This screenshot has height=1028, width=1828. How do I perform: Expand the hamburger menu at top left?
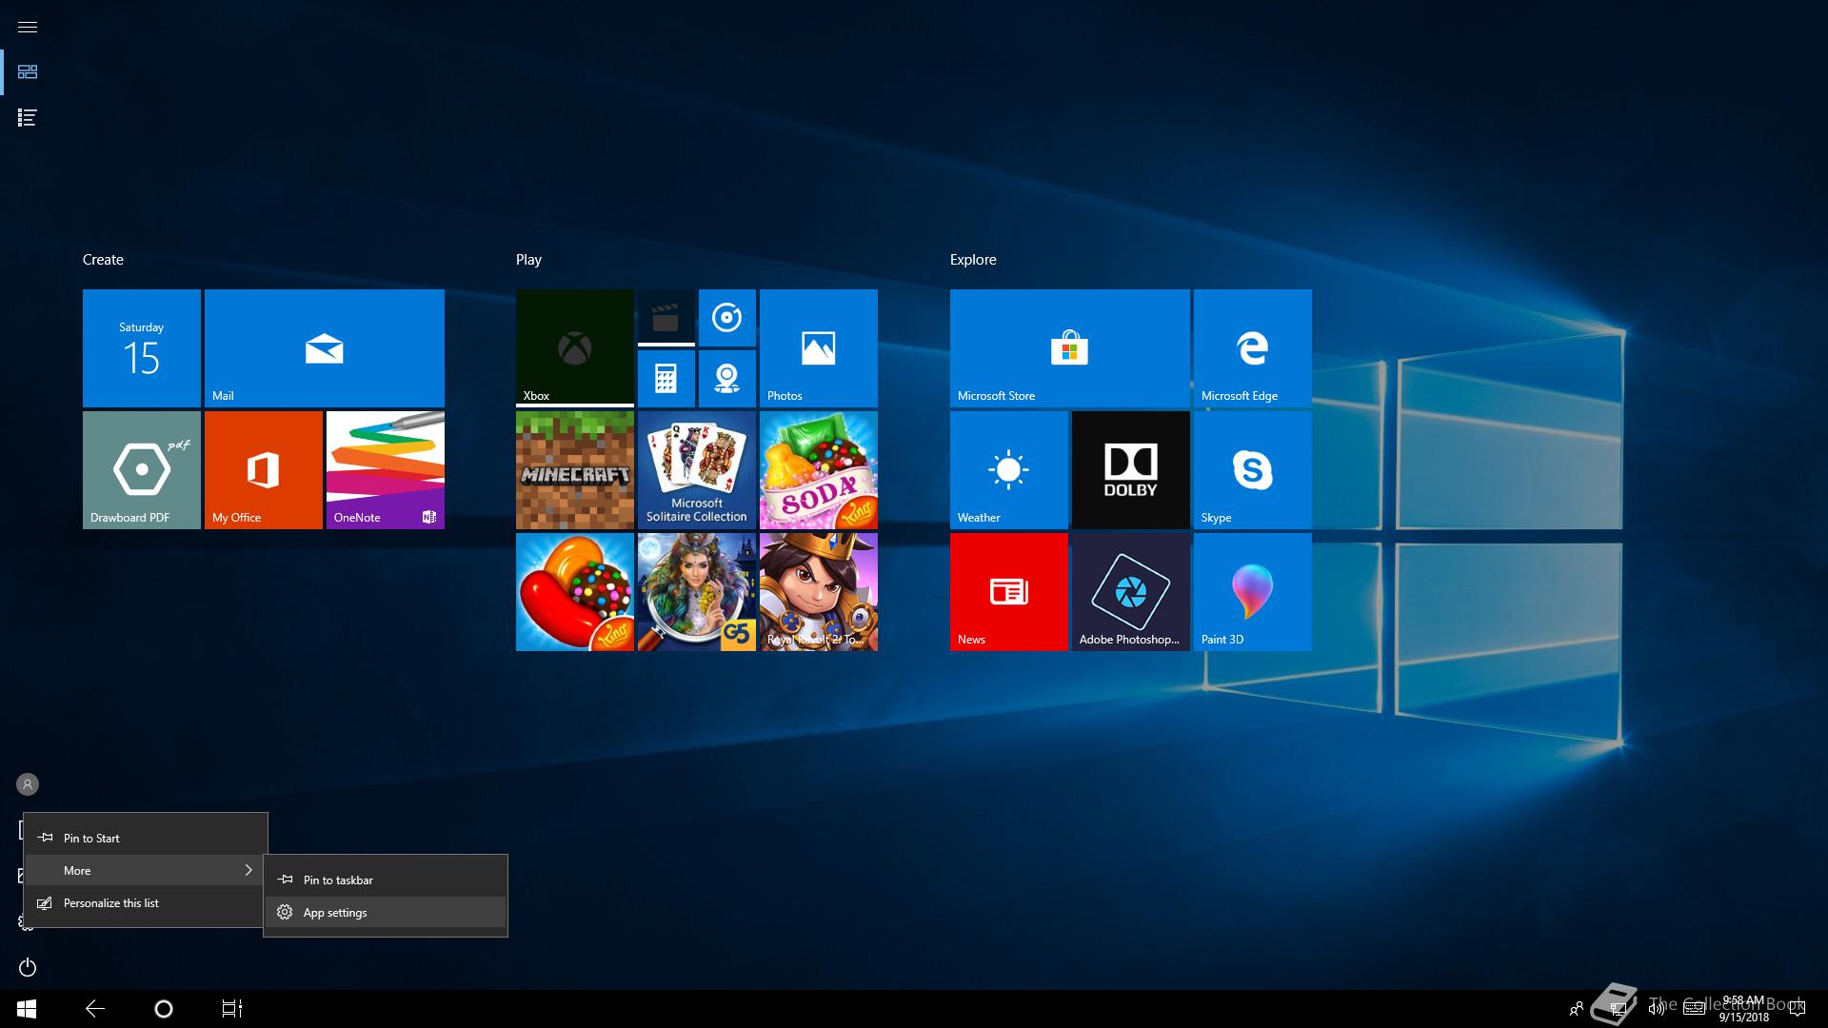tap(28, 27)
